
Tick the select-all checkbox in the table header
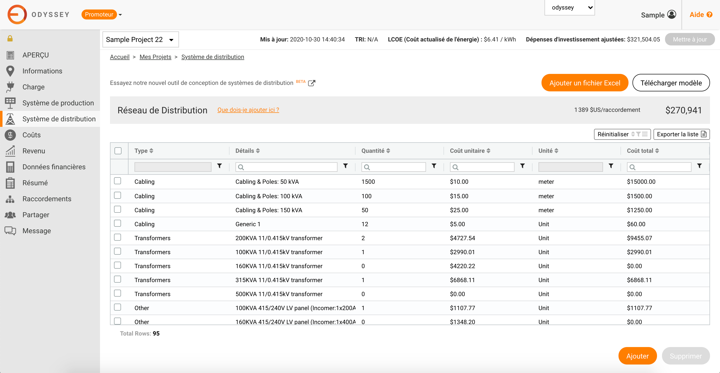(118, 151)
